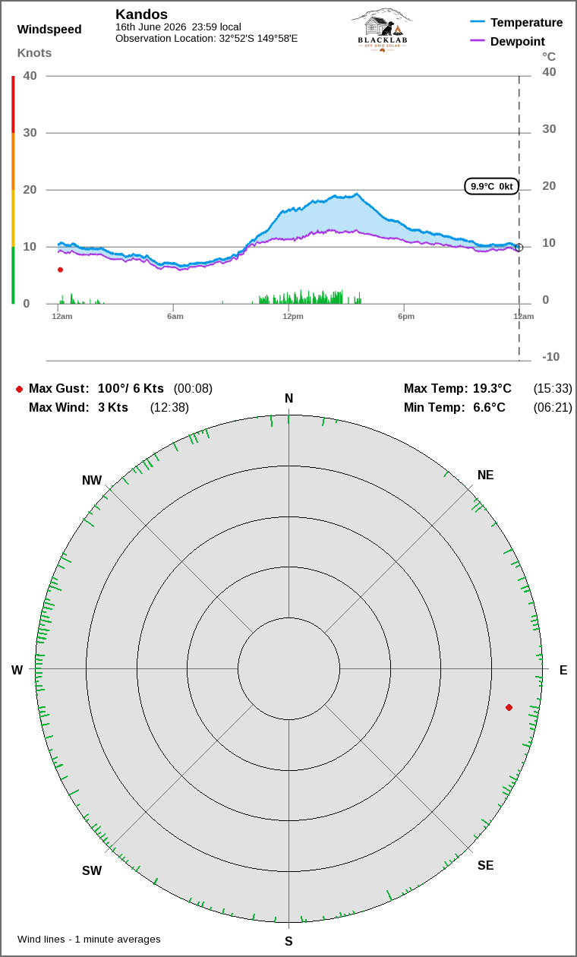This screenshot has width=577, height=957.
Task: Click the purple Dewpoint legend line
Action: click(478, 41)
